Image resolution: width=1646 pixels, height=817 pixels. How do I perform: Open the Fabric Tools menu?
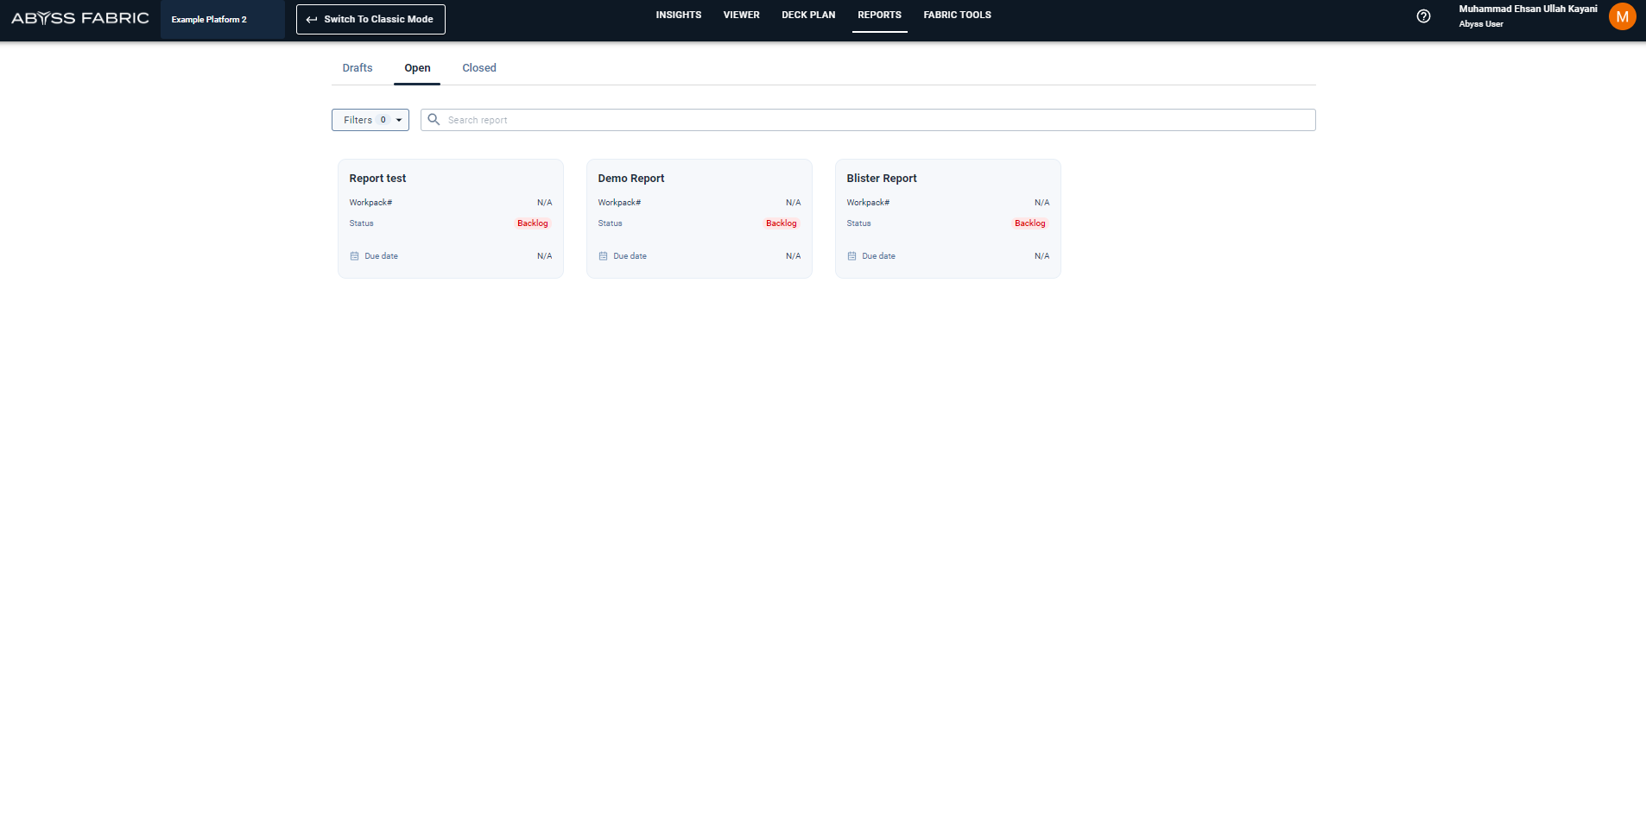957,16
